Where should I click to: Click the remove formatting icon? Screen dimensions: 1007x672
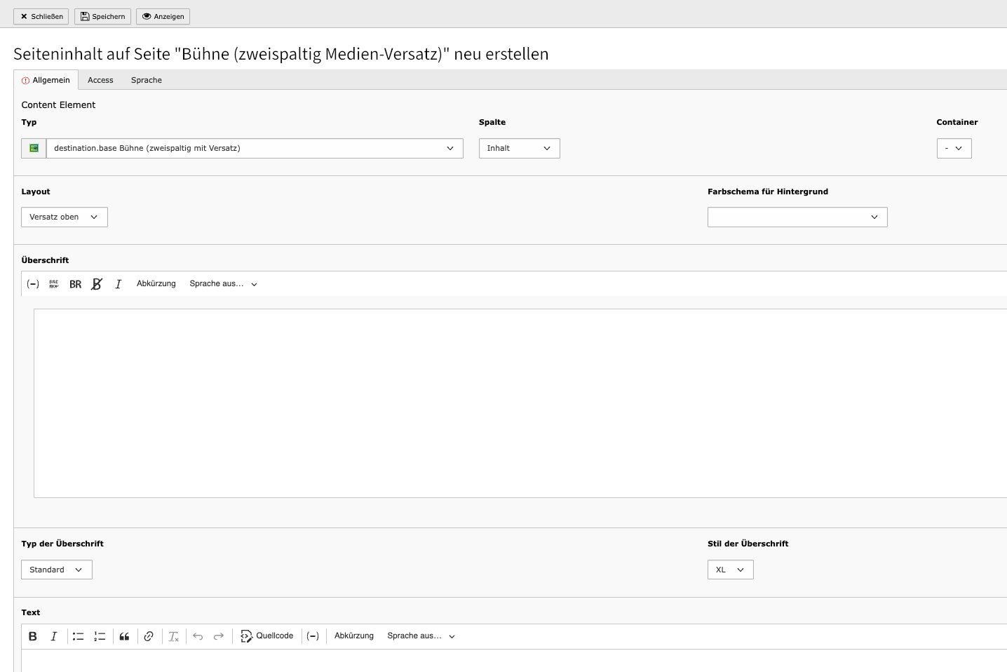point(173,636)
